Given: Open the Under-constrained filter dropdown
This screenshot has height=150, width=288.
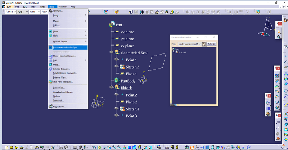Looking at the screenshot, I should pos(190,44).
